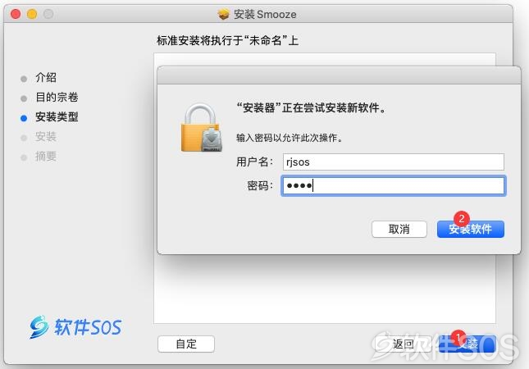529x369 pixels.
Task: Select the 安装类型 step in sidebar
Action: click(57, 116)
